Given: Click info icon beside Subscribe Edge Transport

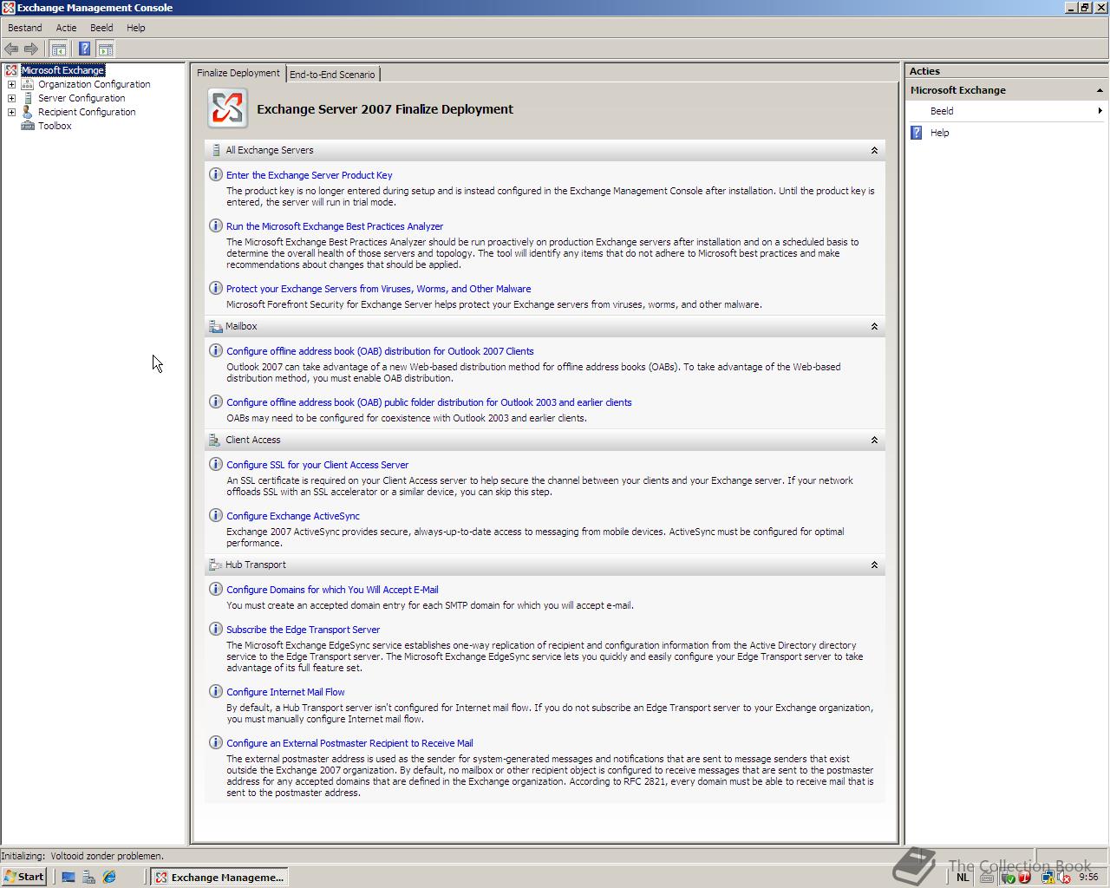Looking at the screenshot, I should (x=216, y=629).
